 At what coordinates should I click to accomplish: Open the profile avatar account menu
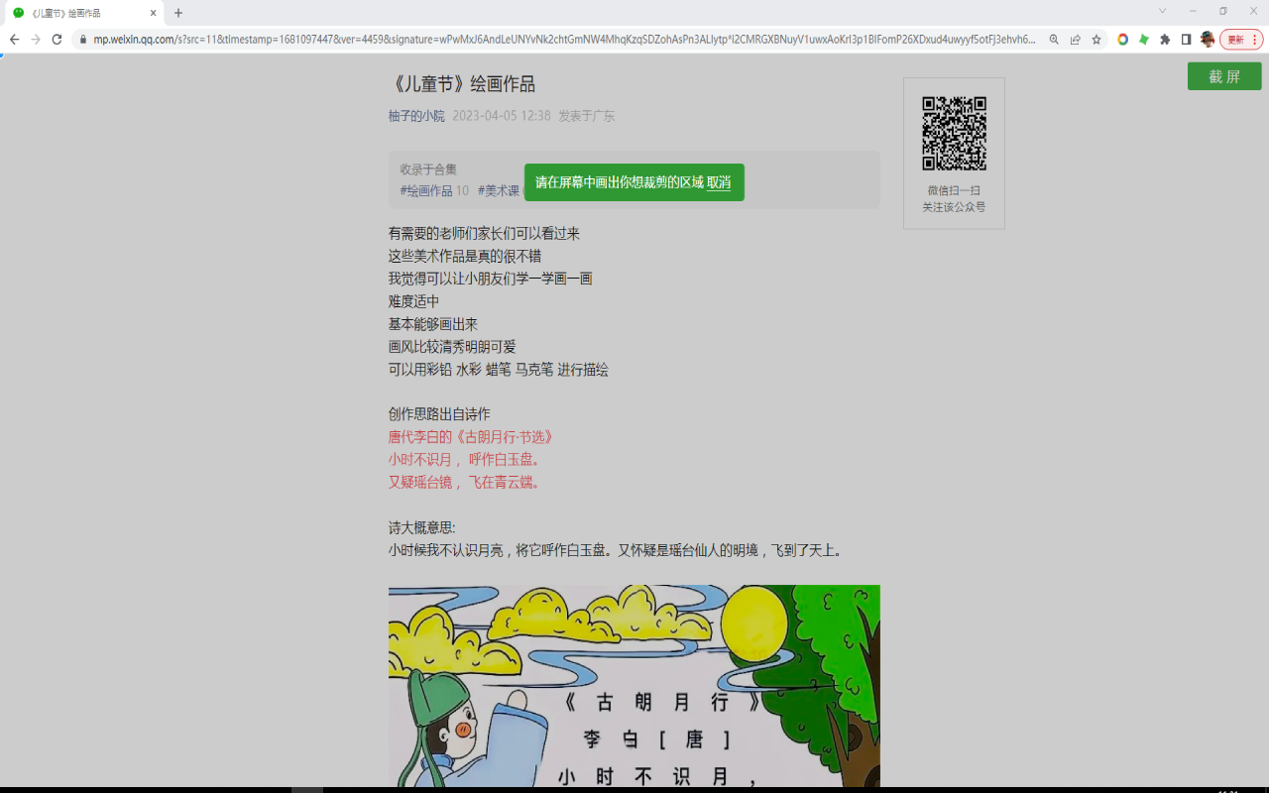coord(1208,40)
